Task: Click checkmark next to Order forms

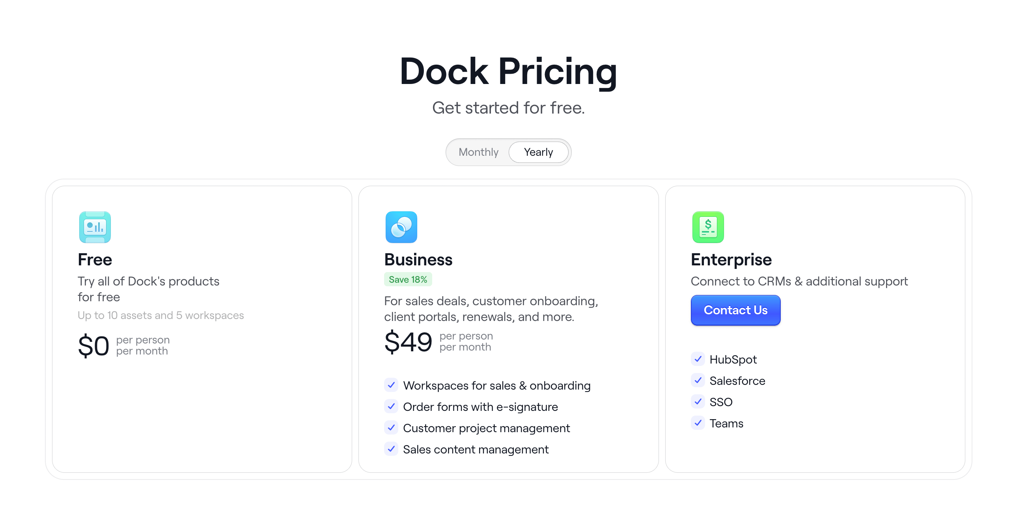Action: (391, 407)
